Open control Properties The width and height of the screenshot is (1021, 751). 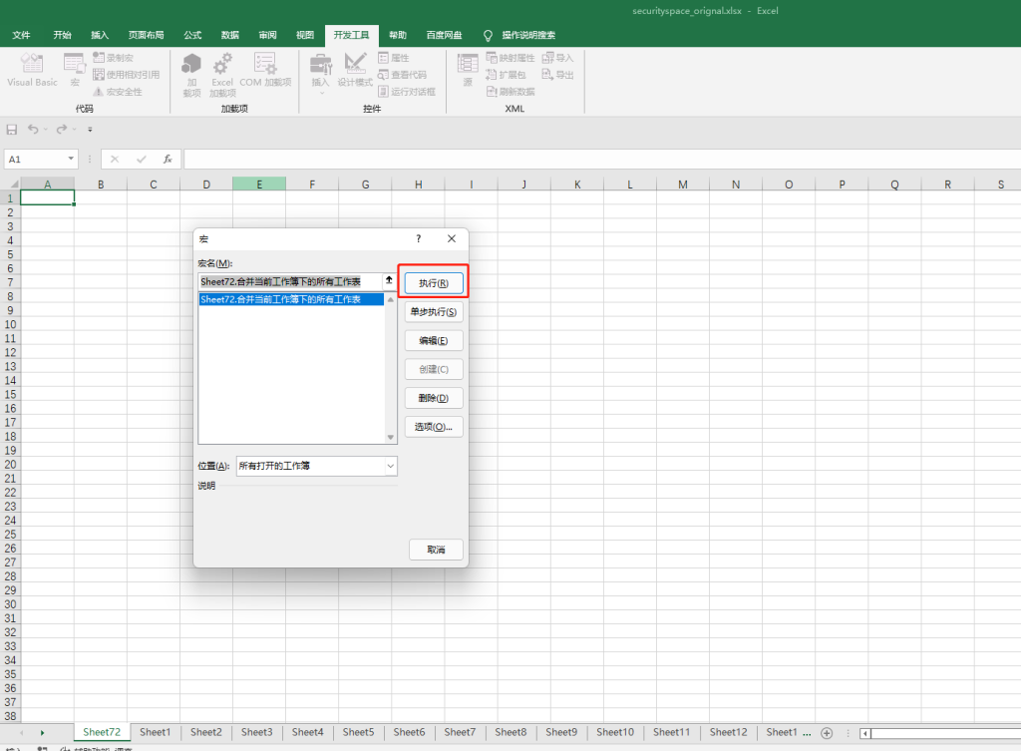coord(394,57)
